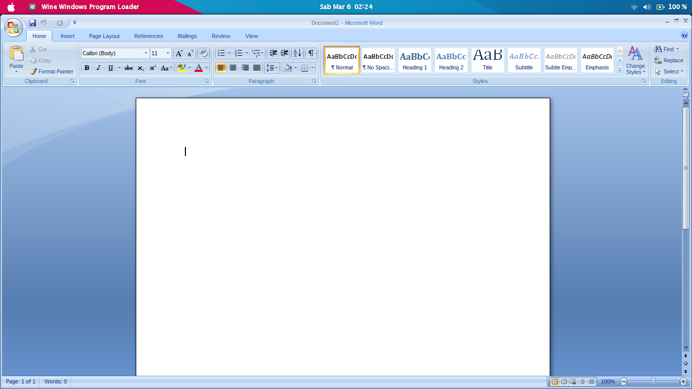Switch to Full Screen Reading view

564,381
